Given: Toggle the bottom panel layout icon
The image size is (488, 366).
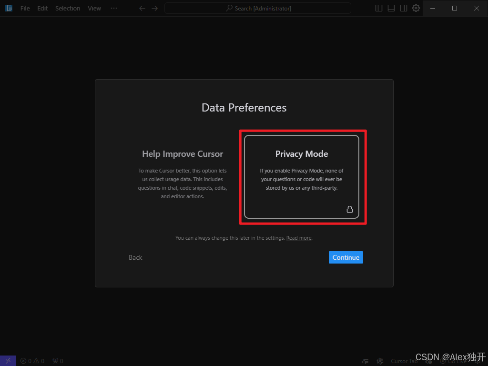Looking at the screenshot, I should click(x=391, y=8).
